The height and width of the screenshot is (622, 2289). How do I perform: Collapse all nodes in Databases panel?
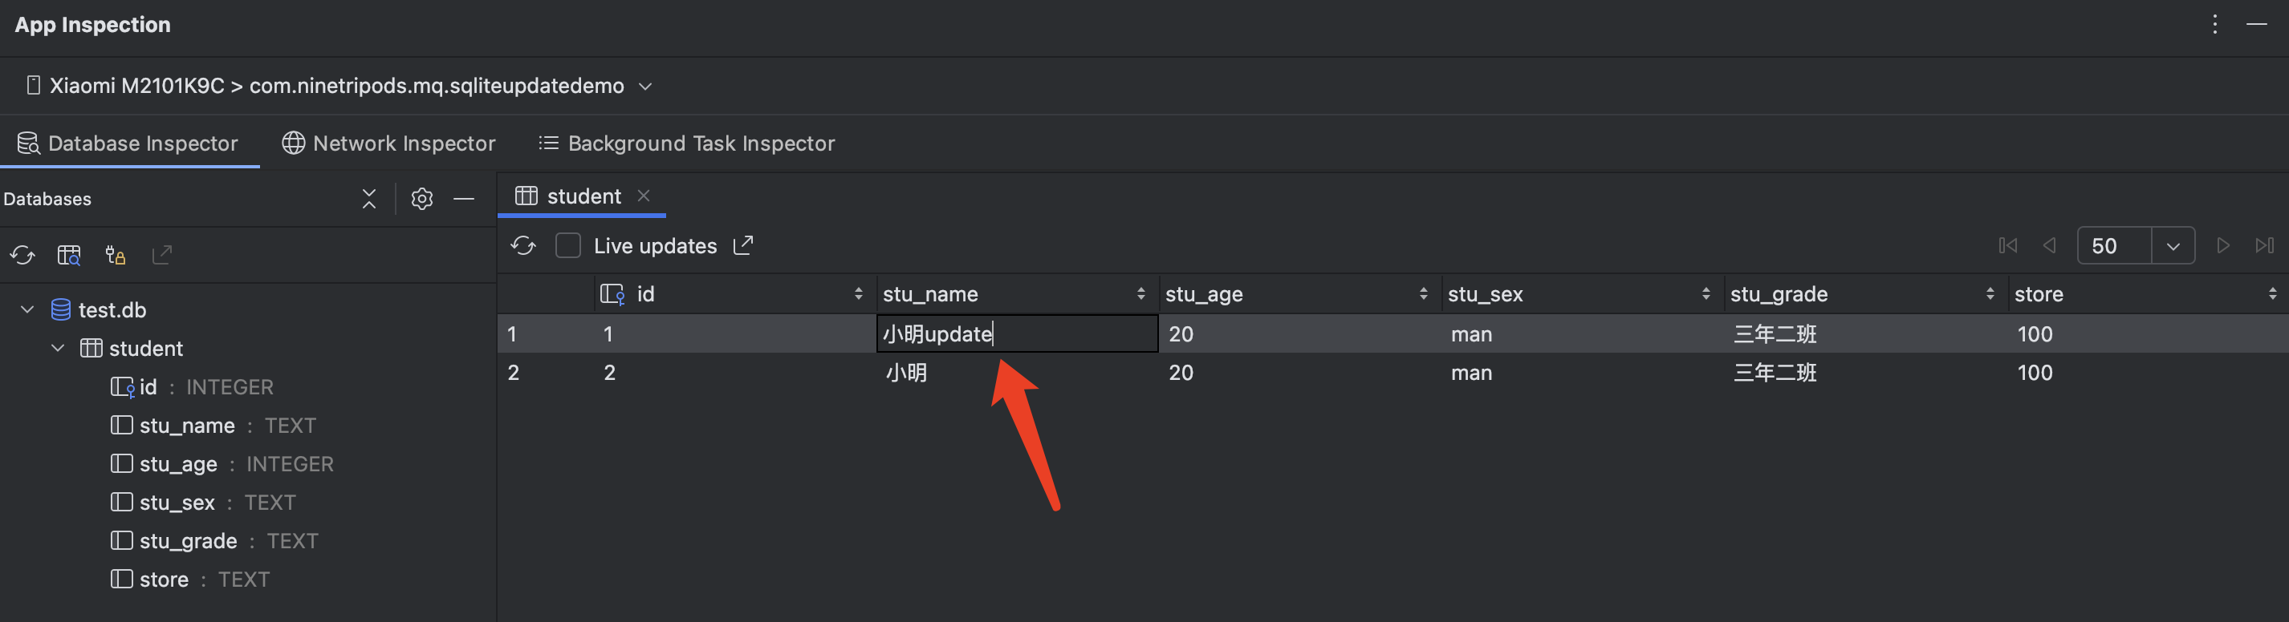pos(370,199)
